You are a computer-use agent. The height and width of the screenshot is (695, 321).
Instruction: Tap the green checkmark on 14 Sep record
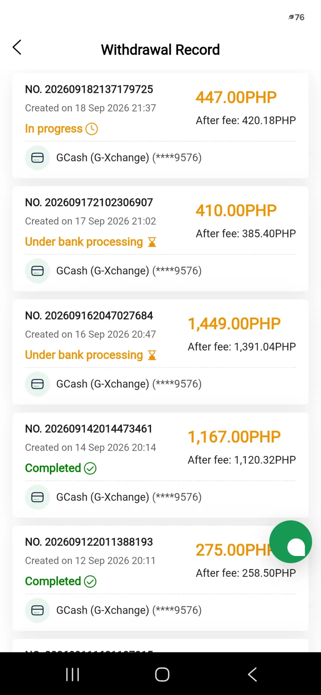click(x=90, y=468)
